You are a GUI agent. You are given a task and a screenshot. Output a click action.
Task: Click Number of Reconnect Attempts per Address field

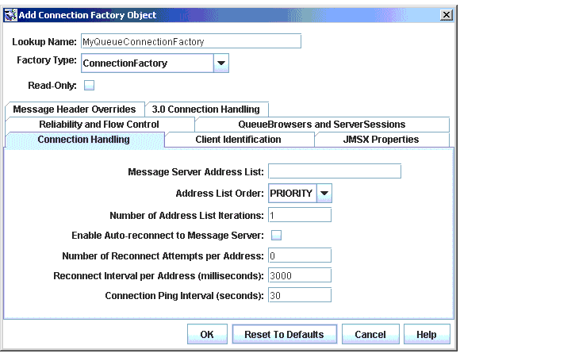pos(300,255)
